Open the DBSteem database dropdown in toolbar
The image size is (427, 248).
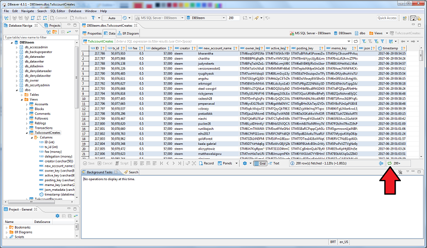224,18
